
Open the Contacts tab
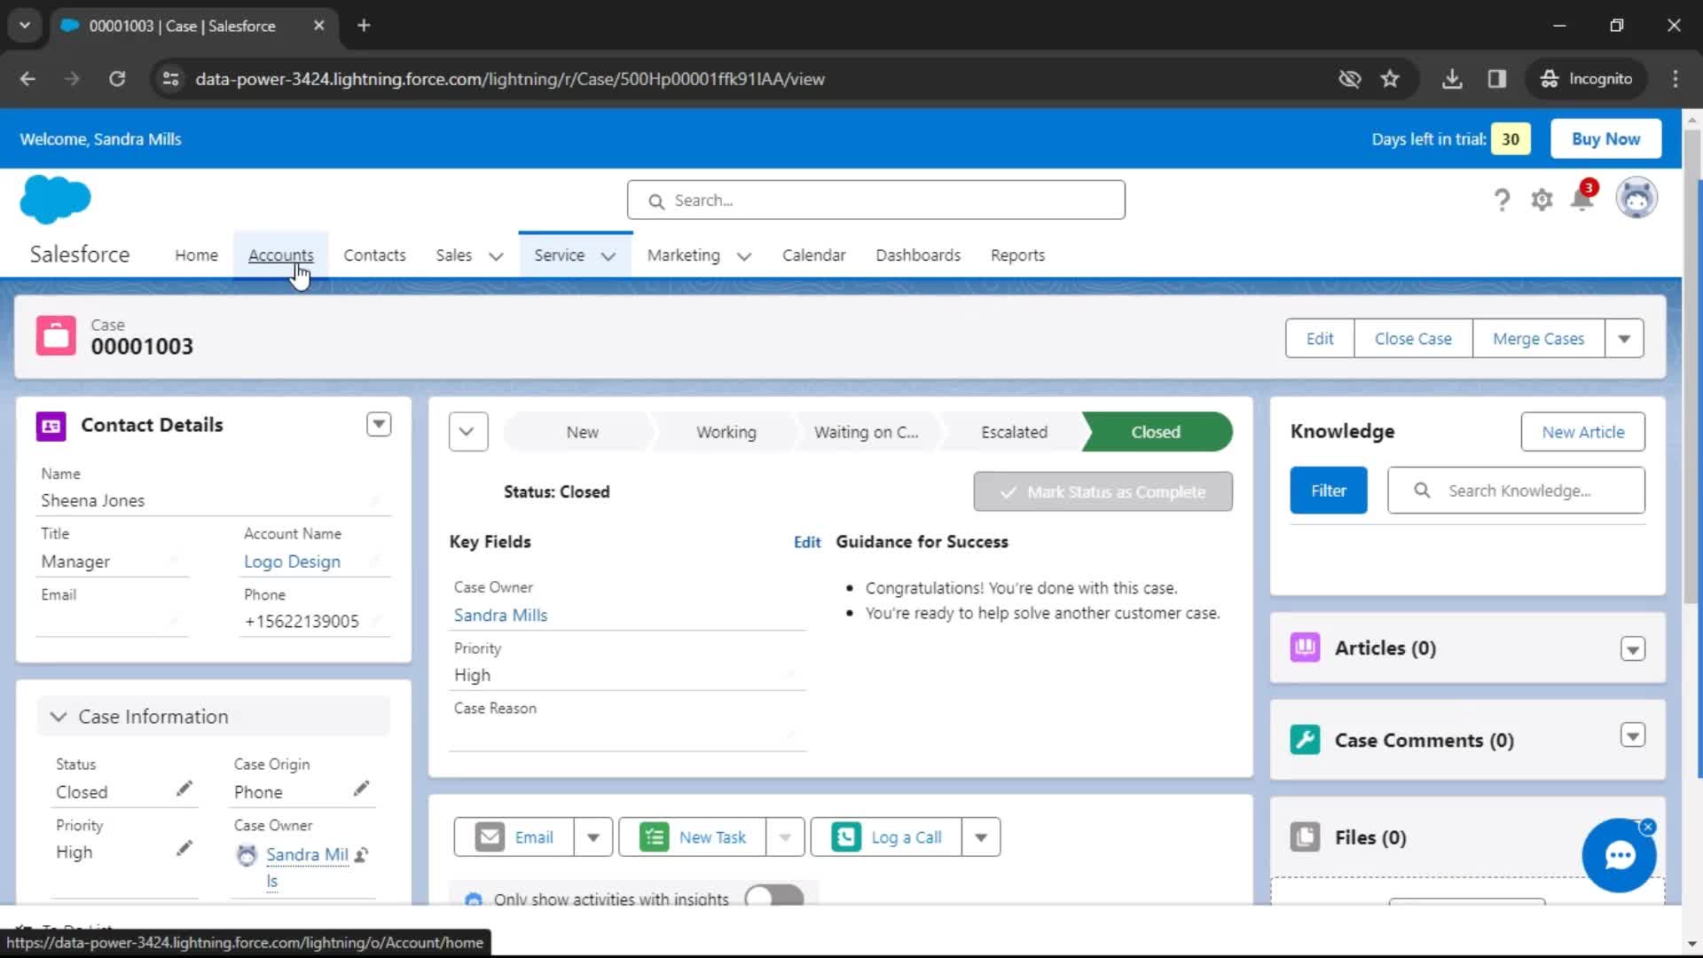pos(374,255)
